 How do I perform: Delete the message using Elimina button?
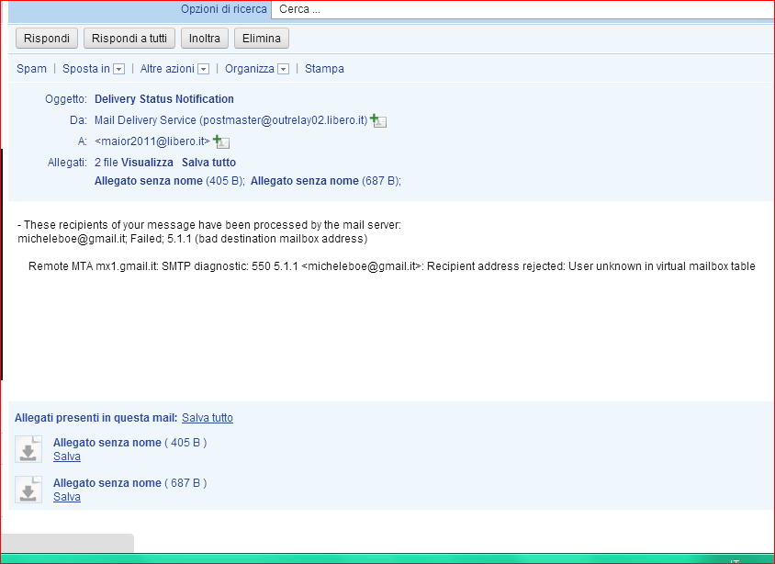[x=261, y=38]
